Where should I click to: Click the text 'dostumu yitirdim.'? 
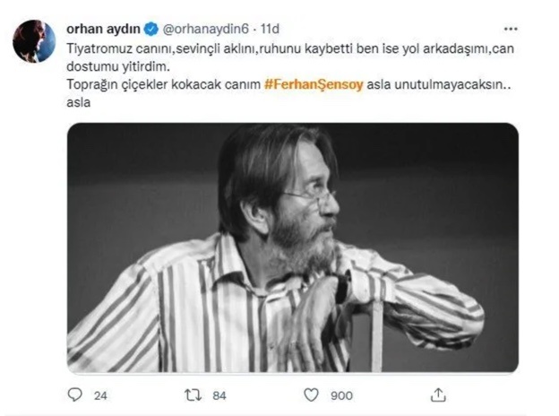110,65
